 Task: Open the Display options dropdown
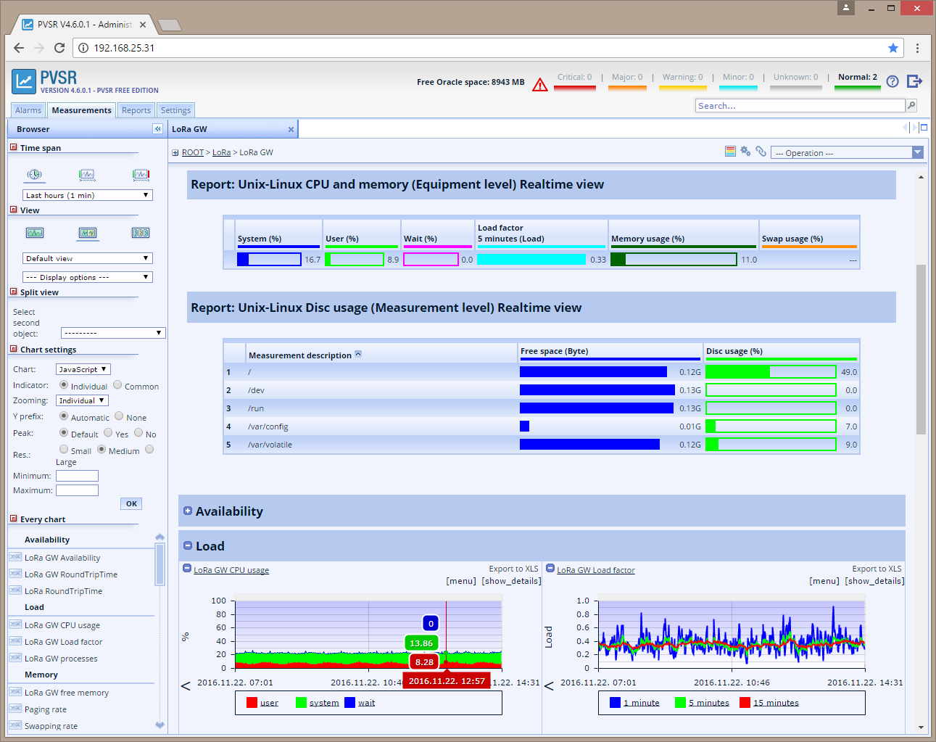tap(88, 277)
